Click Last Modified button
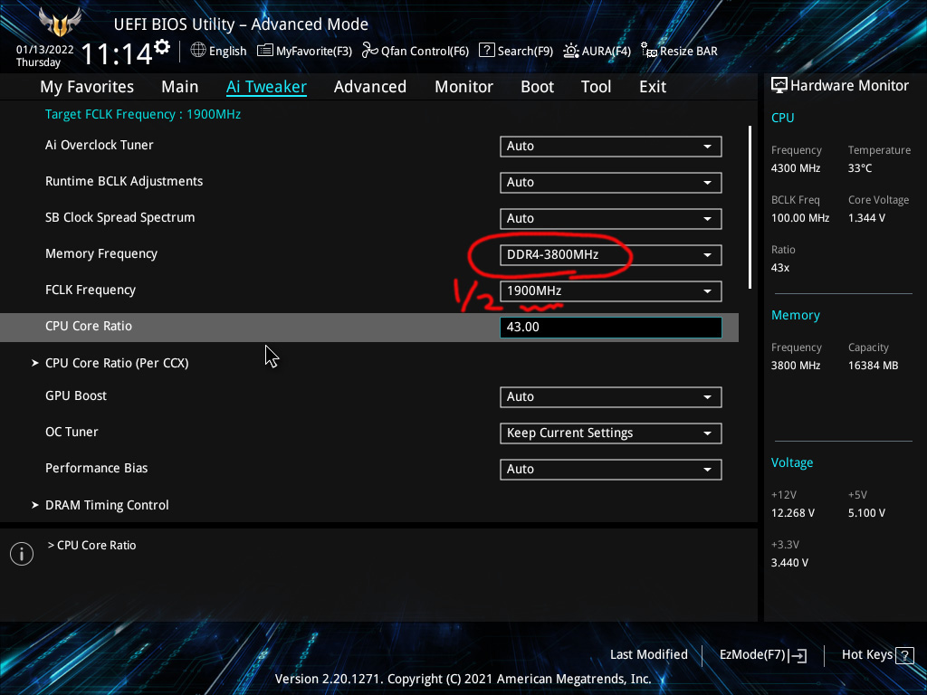Image resolution: width=927 pixels, height=695 pixels. [648, 655]
